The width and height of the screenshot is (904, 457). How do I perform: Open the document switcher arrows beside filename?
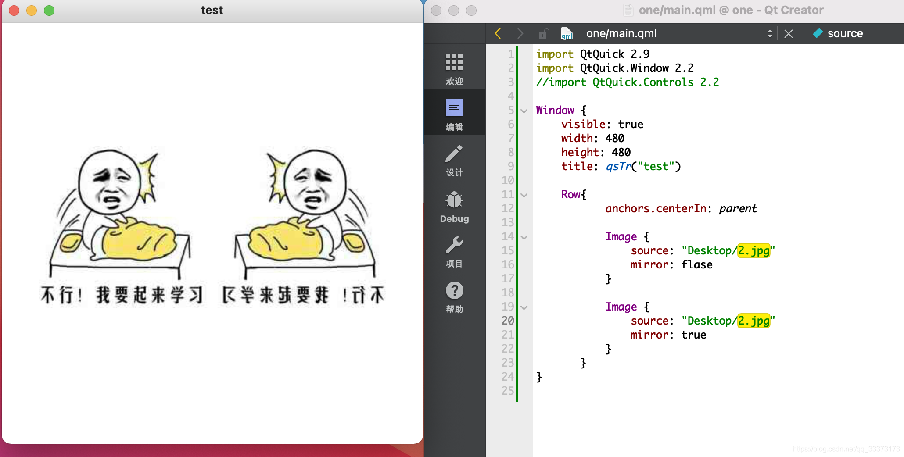pyautogui.click(x=770, y=33)
